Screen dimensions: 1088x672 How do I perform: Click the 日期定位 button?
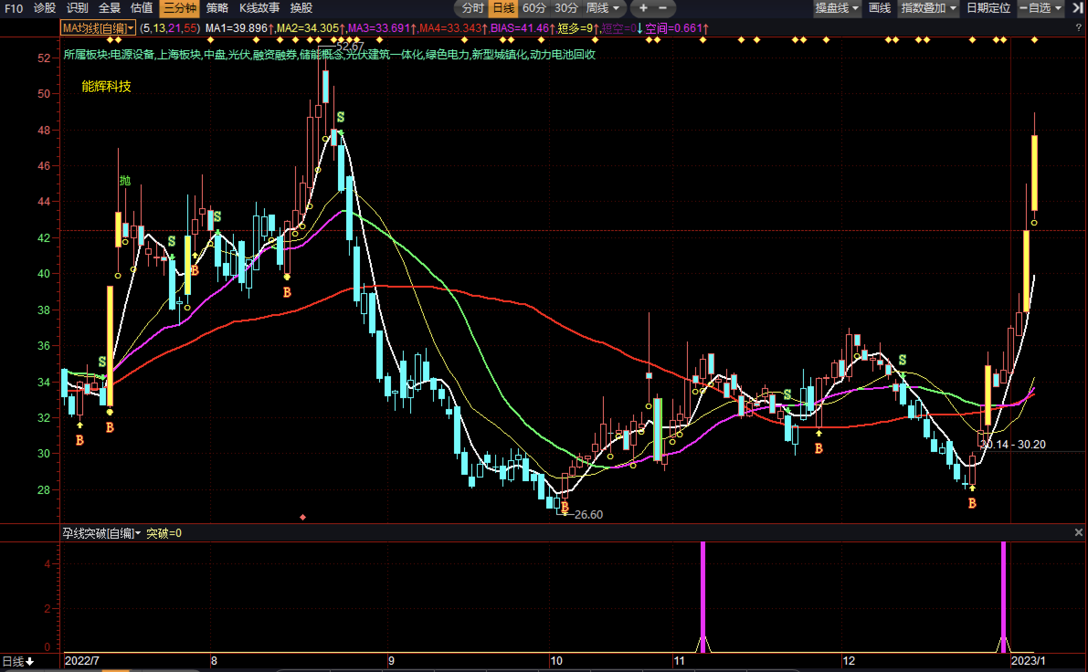[988, 8]
